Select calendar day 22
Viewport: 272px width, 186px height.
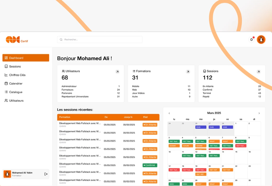point(241,171)
